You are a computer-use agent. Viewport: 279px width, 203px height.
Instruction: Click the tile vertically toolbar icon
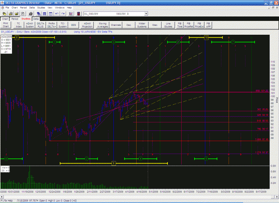coord(50,14)
